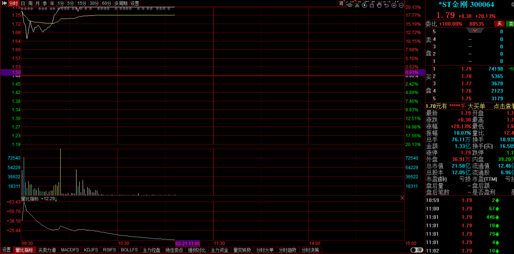Click the 量比指标: +12.29 indicator label
This screenshot has width=514, height=254.
[x=40, y=198]
